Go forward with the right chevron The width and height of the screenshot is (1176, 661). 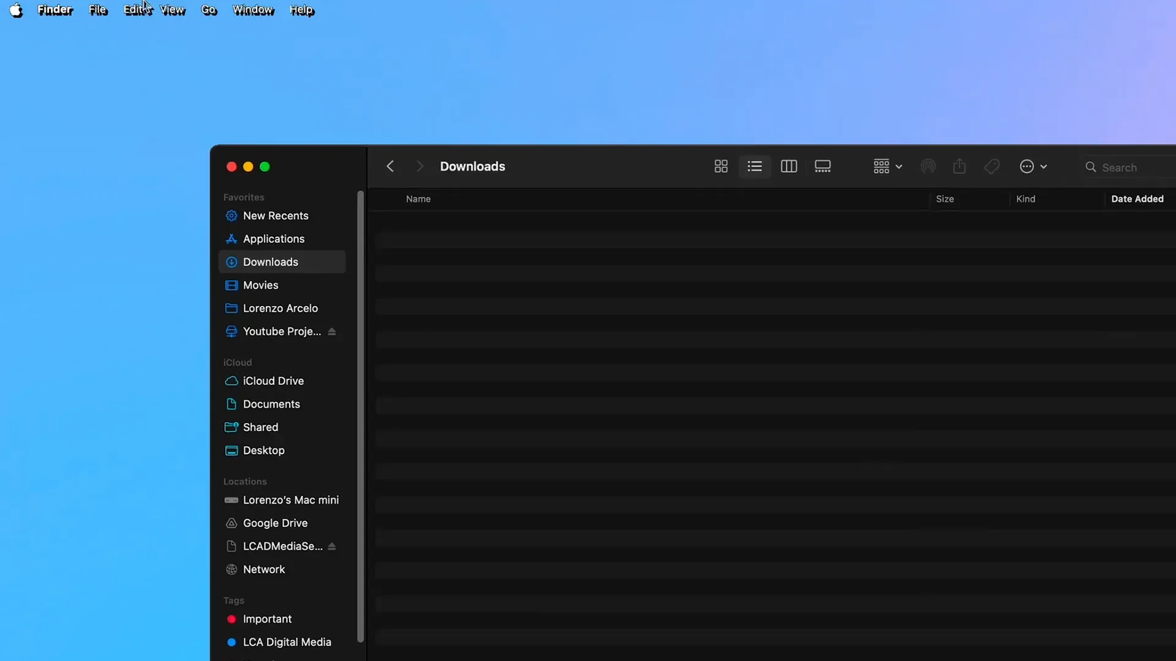pyautogui.click(x=420, y=166)
